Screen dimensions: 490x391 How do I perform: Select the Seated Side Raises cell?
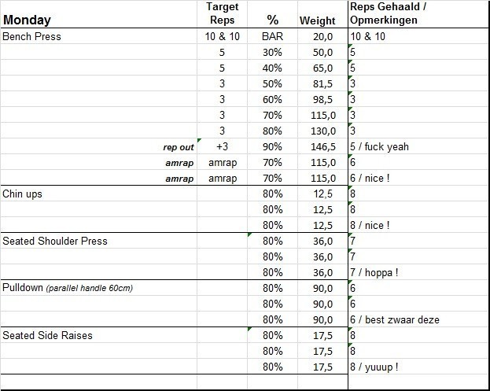click(48, 336)
